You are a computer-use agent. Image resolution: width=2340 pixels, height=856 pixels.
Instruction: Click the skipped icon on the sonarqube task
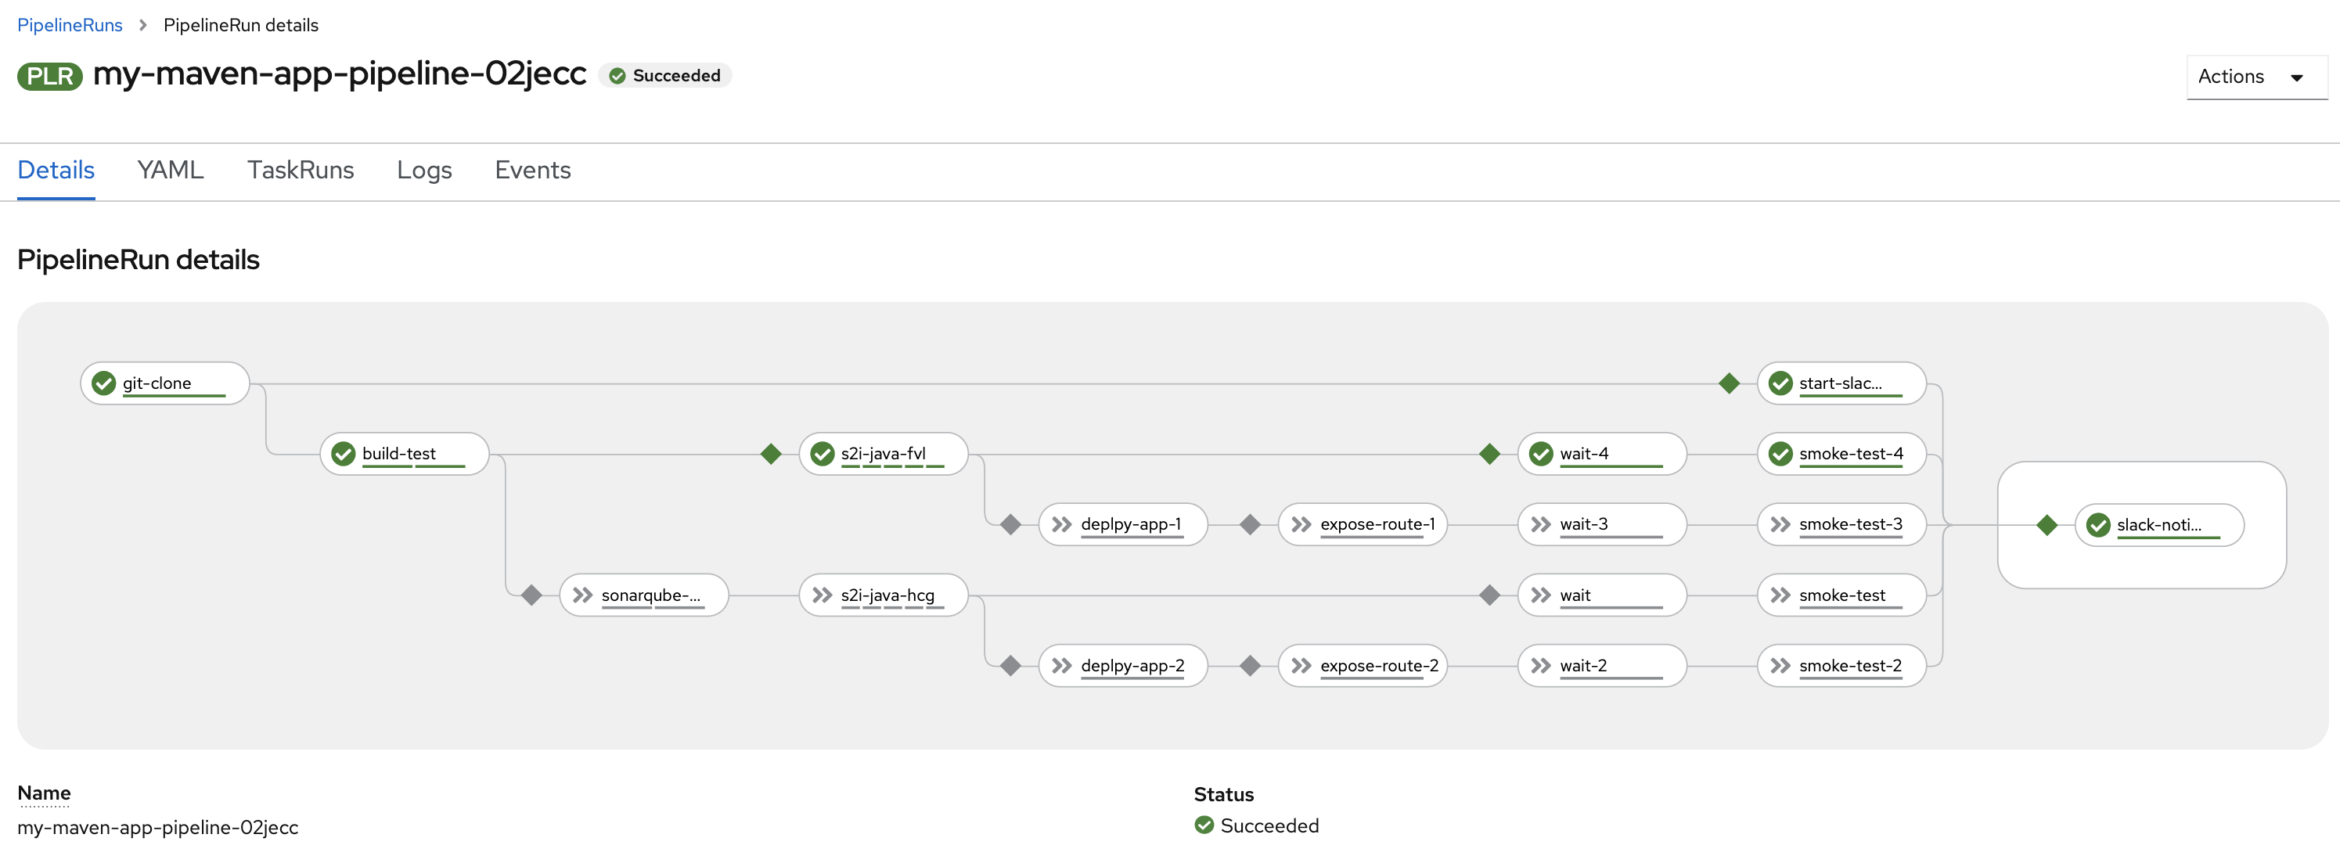(x=584, y=595)
